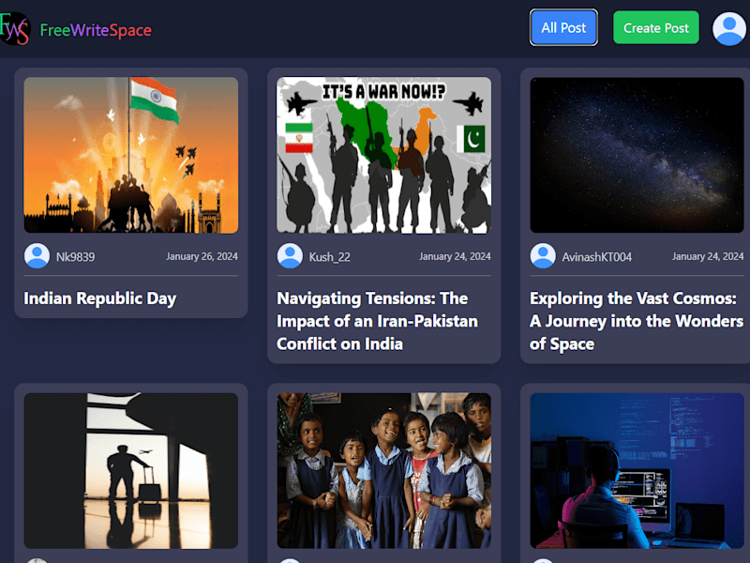Open the Indian Republic Day post title

click(100, 298)
